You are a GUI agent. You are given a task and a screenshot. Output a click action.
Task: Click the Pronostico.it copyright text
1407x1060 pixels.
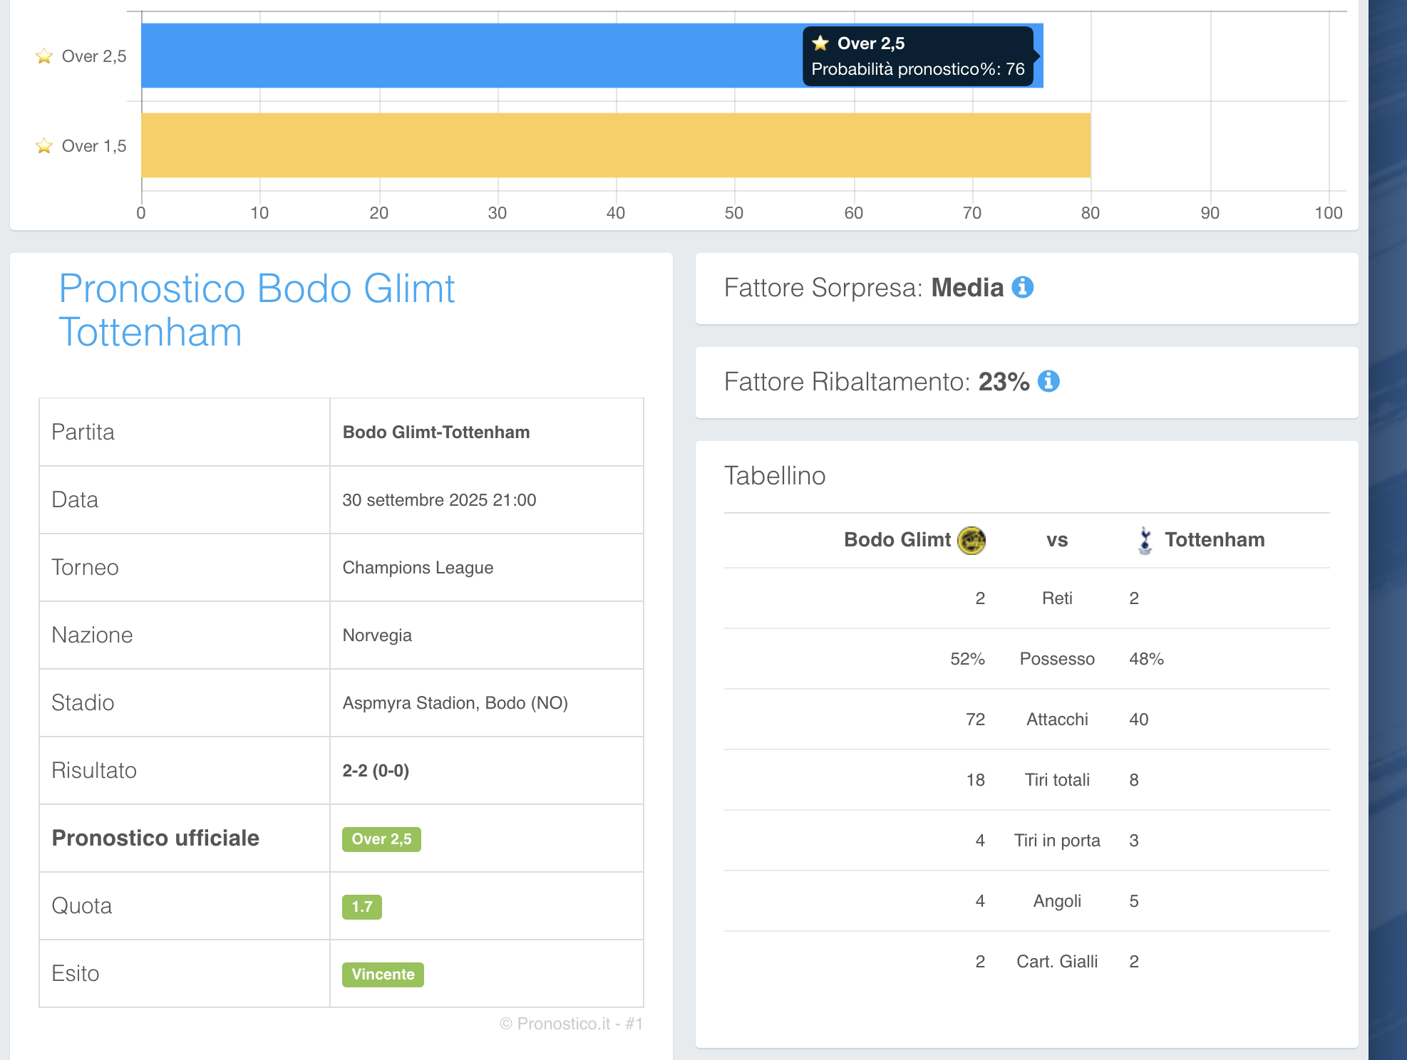point(571,1024)
